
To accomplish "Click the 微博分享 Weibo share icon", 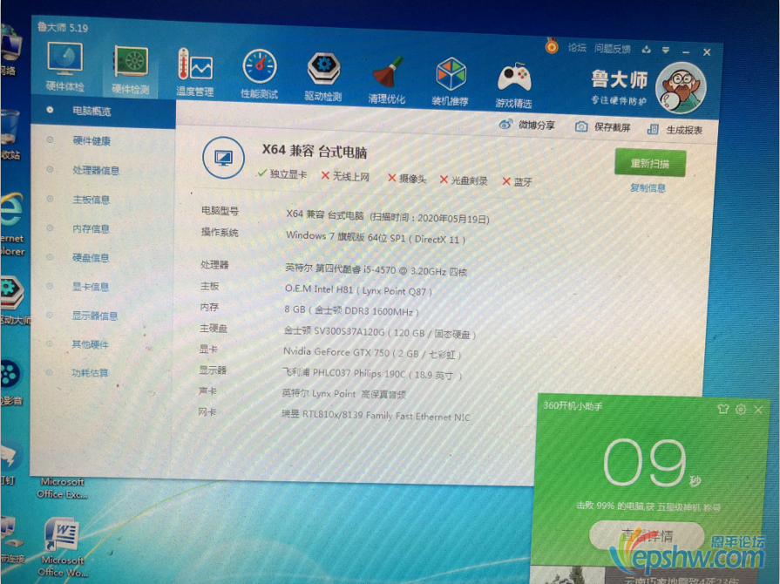I will [x=505, y=124].
